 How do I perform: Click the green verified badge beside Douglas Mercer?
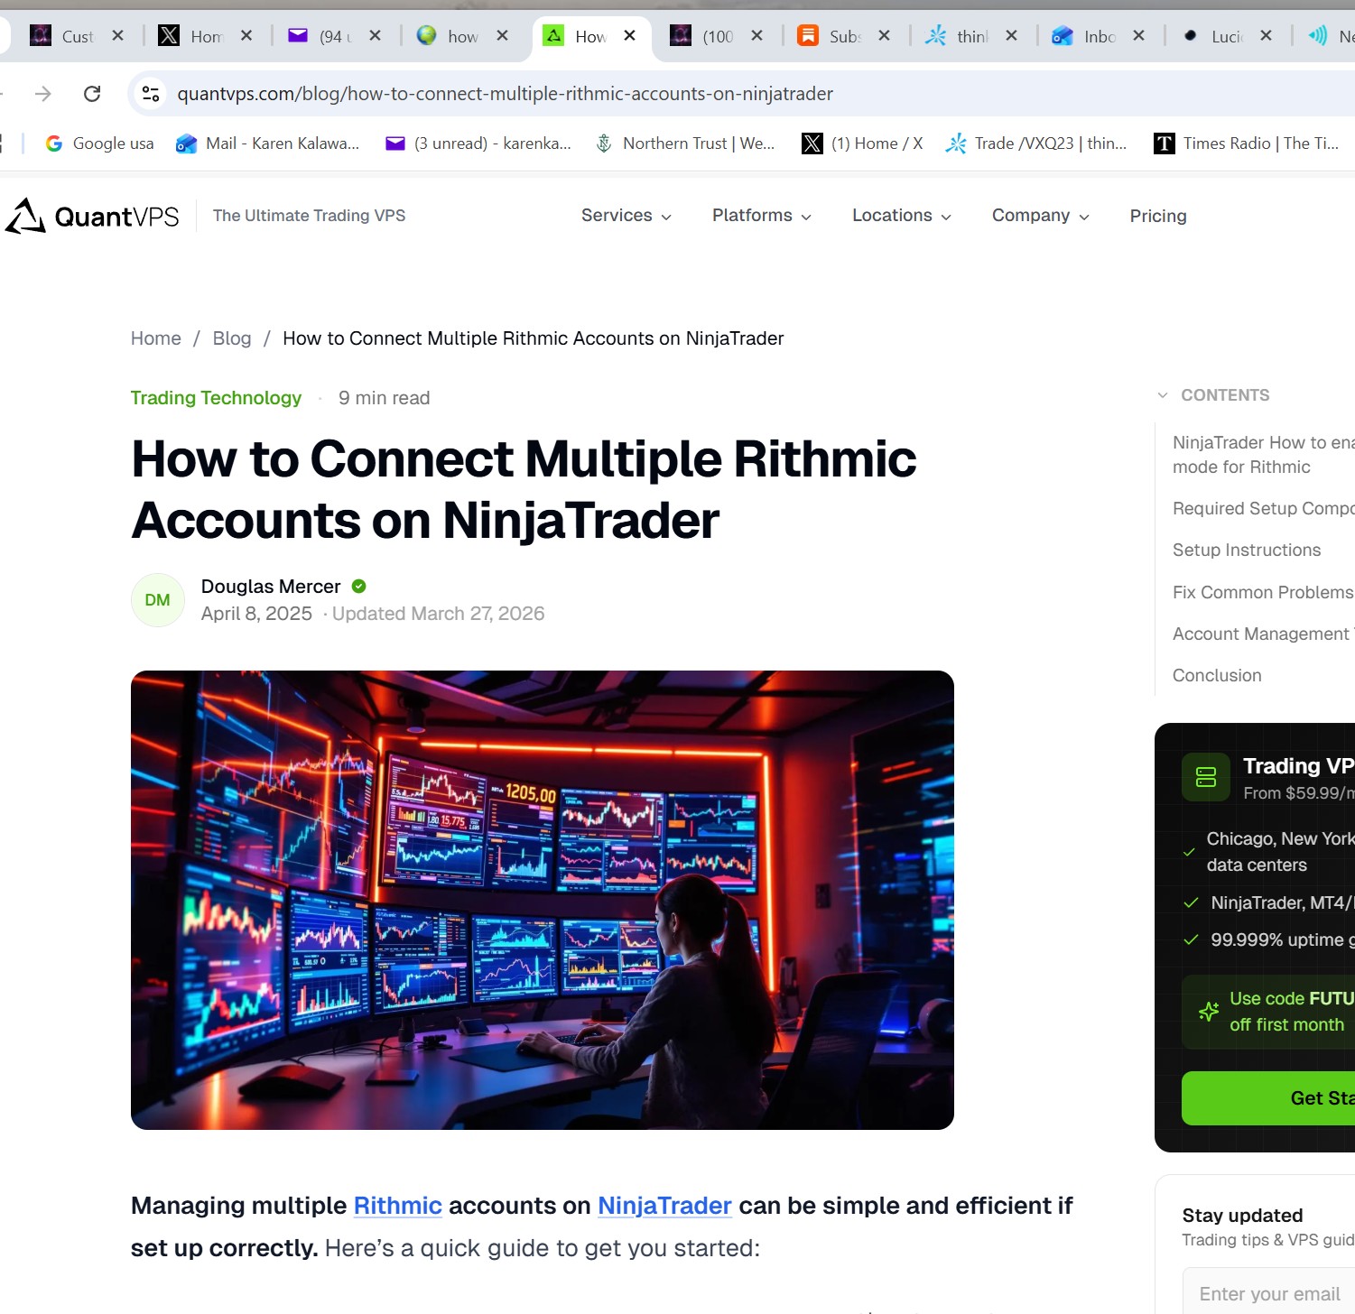coord(358,587)
